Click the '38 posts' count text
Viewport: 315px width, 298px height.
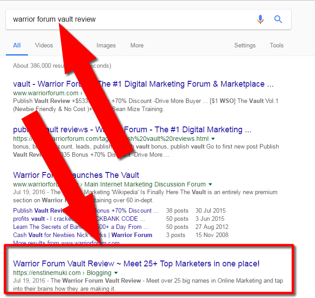click(x=177, y=210)
